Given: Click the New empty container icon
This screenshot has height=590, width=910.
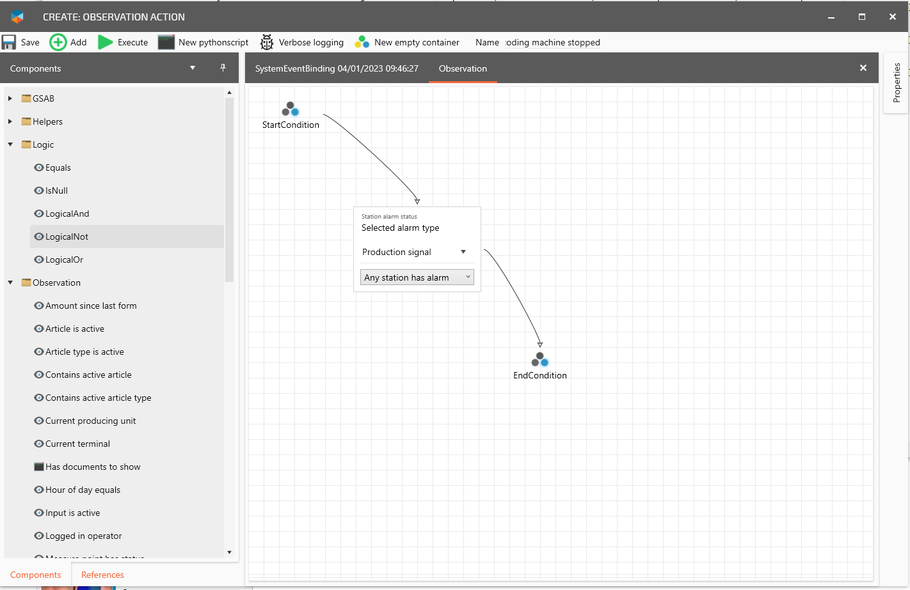Looking at the screenshot, I should point(362,42).
